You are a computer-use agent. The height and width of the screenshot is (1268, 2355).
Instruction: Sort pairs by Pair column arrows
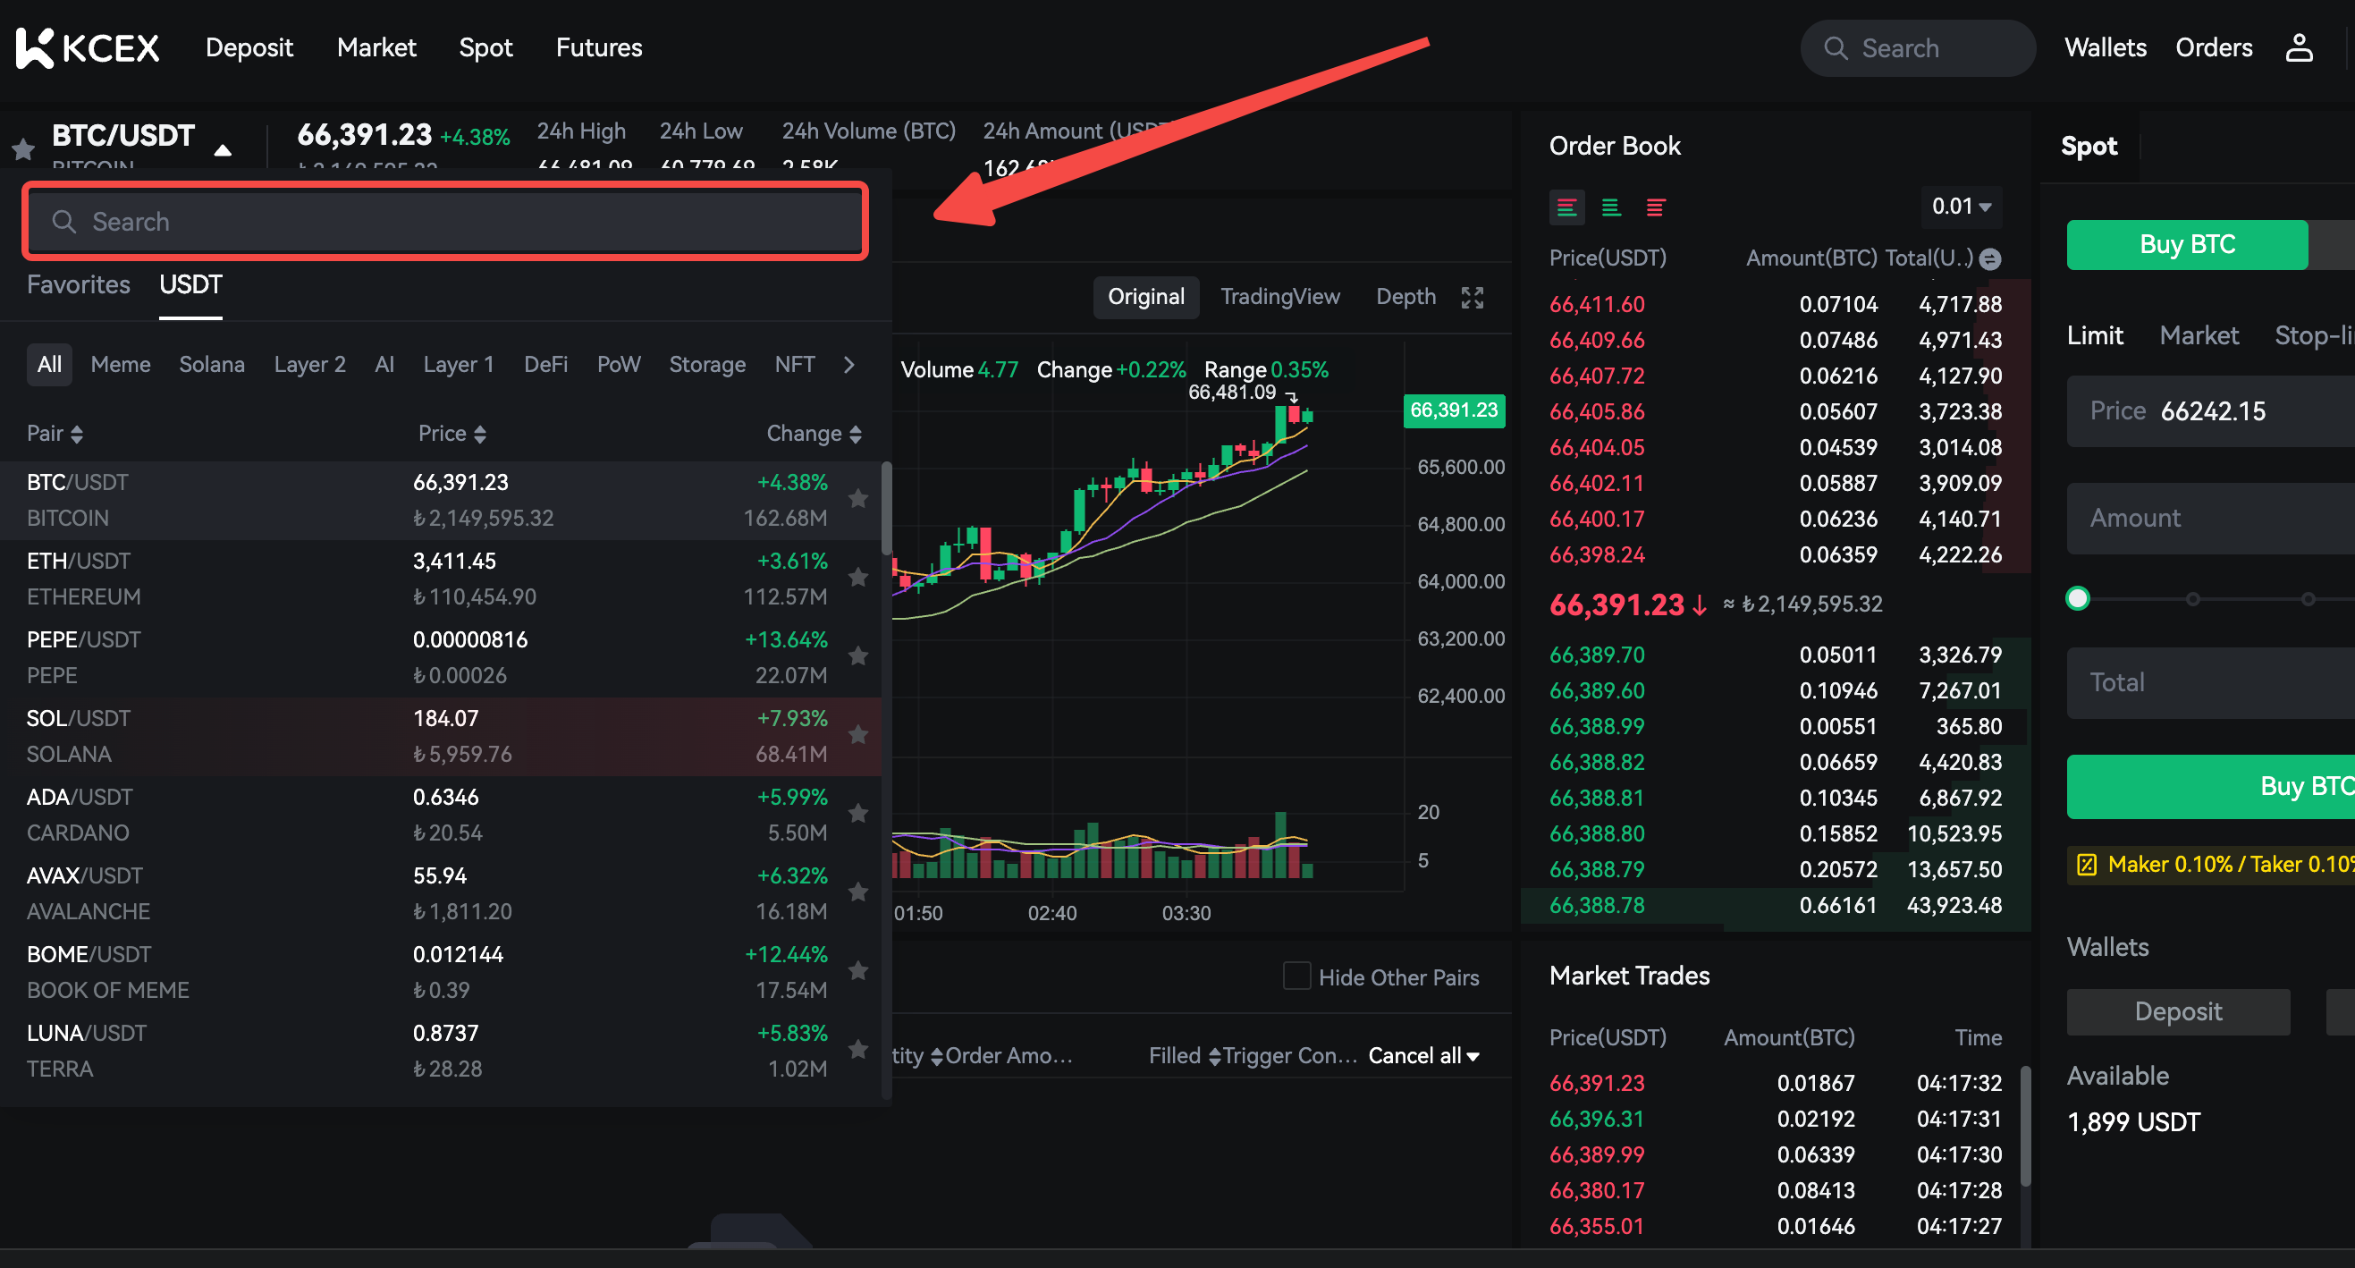pyautogui.click(x=77, y=435)
